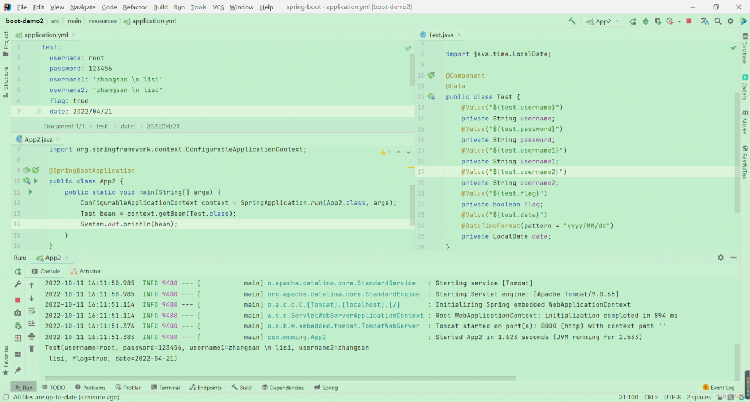
Task: Open the Run tool window options gear
Action: 720,258
